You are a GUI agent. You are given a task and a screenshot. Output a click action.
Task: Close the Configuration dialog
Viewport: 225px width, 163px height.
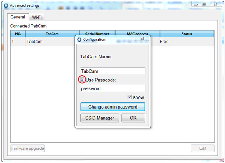pos(142,38)
